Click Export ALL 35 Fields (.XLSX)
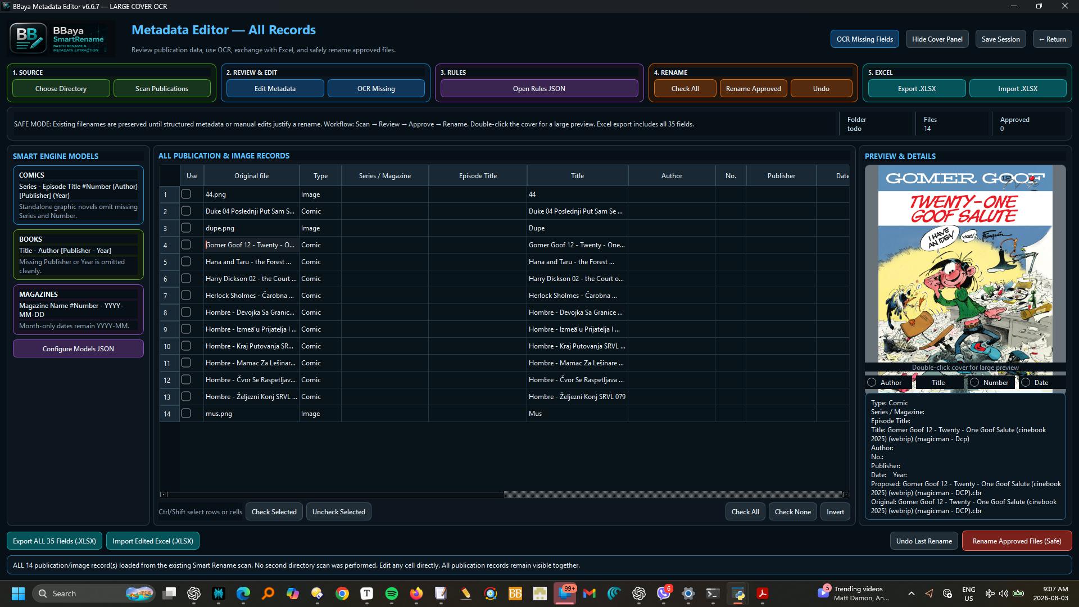 point(55,541)
